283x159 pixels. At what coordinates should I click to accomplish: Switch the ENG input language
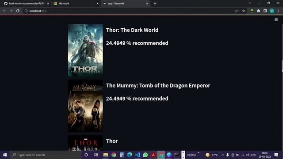[x=253, y=155]
